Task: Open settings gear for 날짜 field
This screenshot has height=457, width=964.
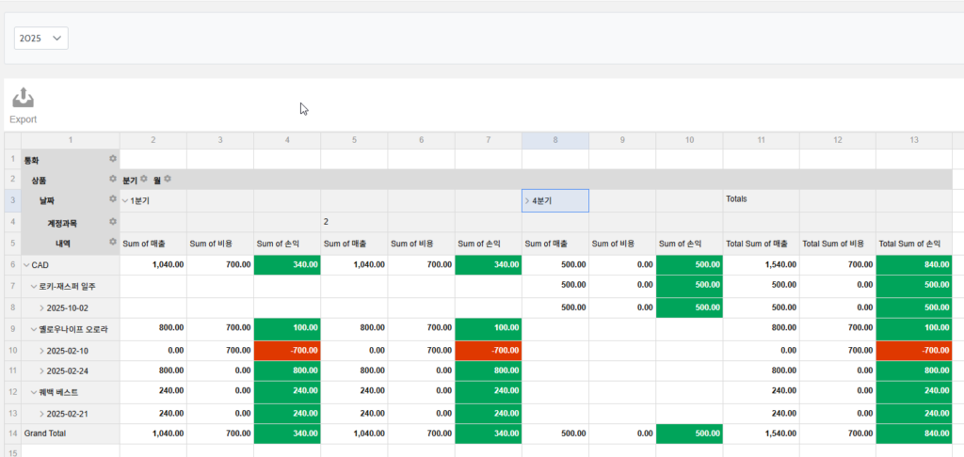Action: tap(113, 199)
